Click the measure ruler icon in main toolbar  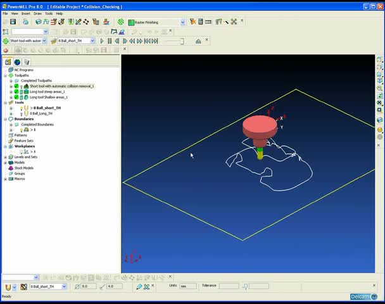(208, 22)
